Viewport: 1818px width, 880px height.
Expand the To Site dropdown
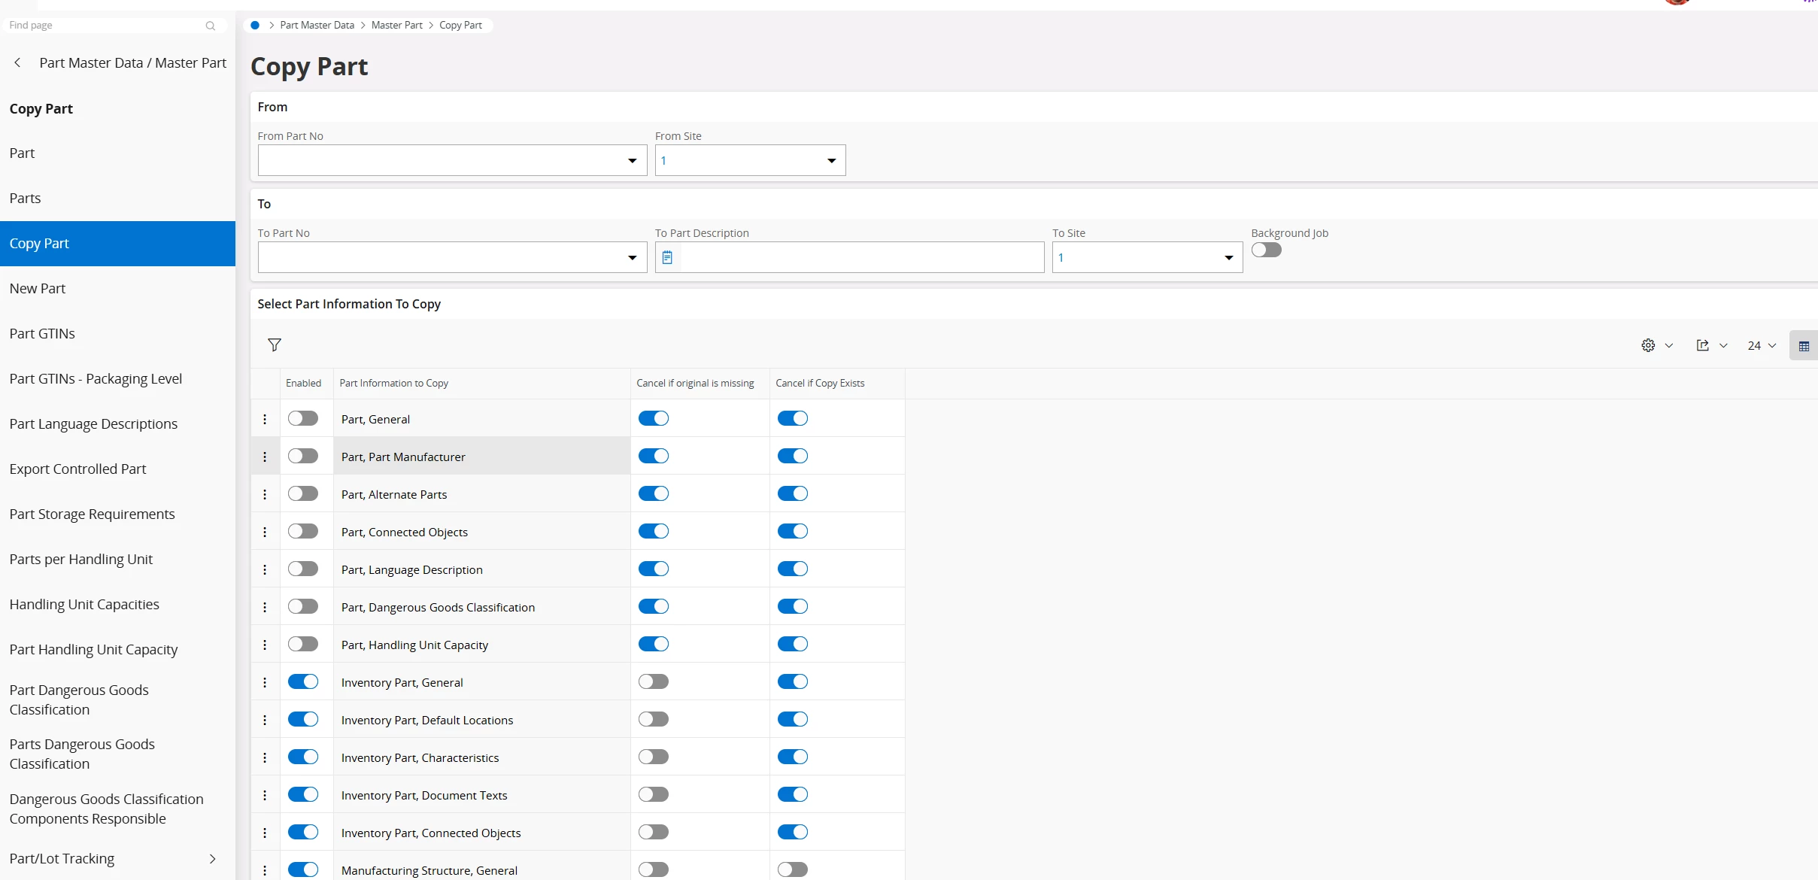coord(1228,258)
